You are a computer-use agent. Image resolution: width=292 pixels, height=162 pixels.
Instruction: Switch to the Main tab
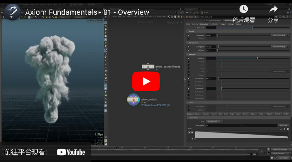coord(188,24)
